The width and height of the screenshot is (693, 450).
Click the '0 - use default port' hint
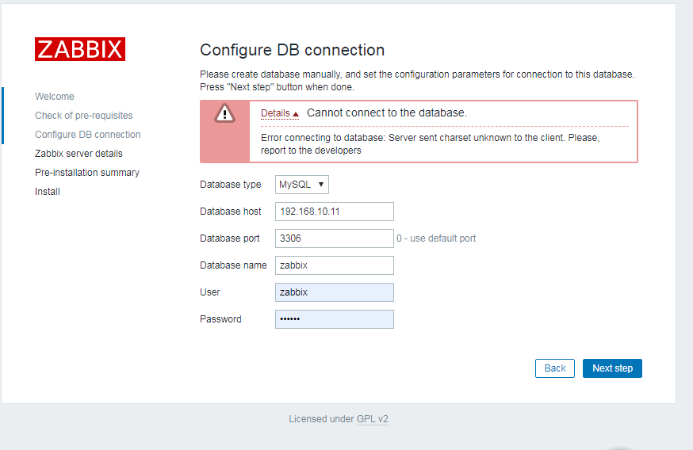tap(436, 238)
